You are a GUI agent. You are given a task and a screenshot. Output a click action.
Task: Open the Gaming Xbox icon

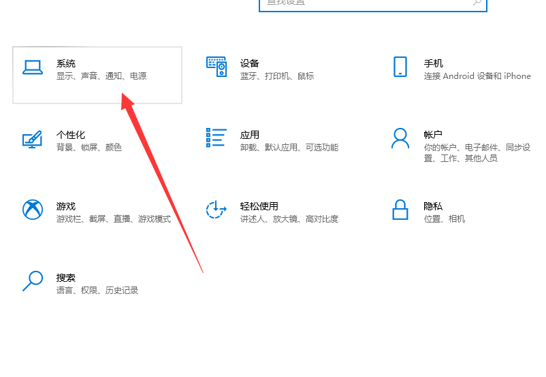click(x=33, y=210)
